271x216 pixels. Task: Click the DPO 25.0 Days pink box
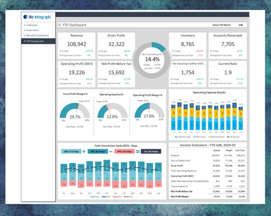pyautogui.click(x=125, y=152)
